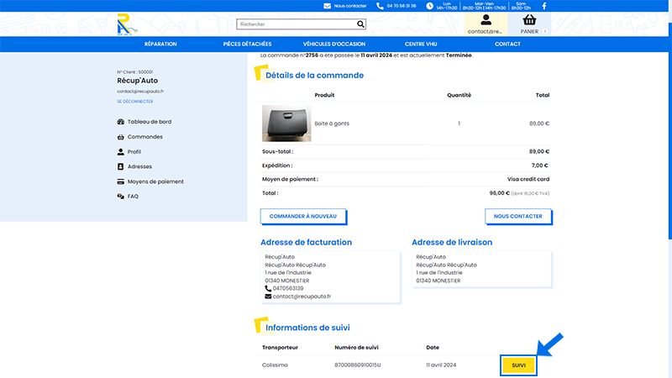Click the envelope icon beside Nous contacter
The width and height of the screenshot is (672, 378).
(x=327, y=6)
